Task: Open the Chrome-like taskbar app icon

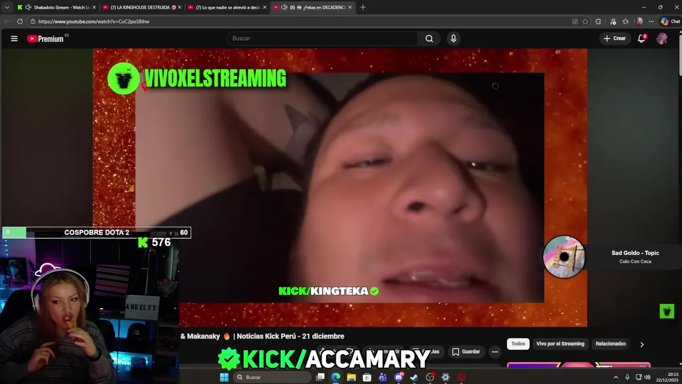Action: [x=446, y=377]
